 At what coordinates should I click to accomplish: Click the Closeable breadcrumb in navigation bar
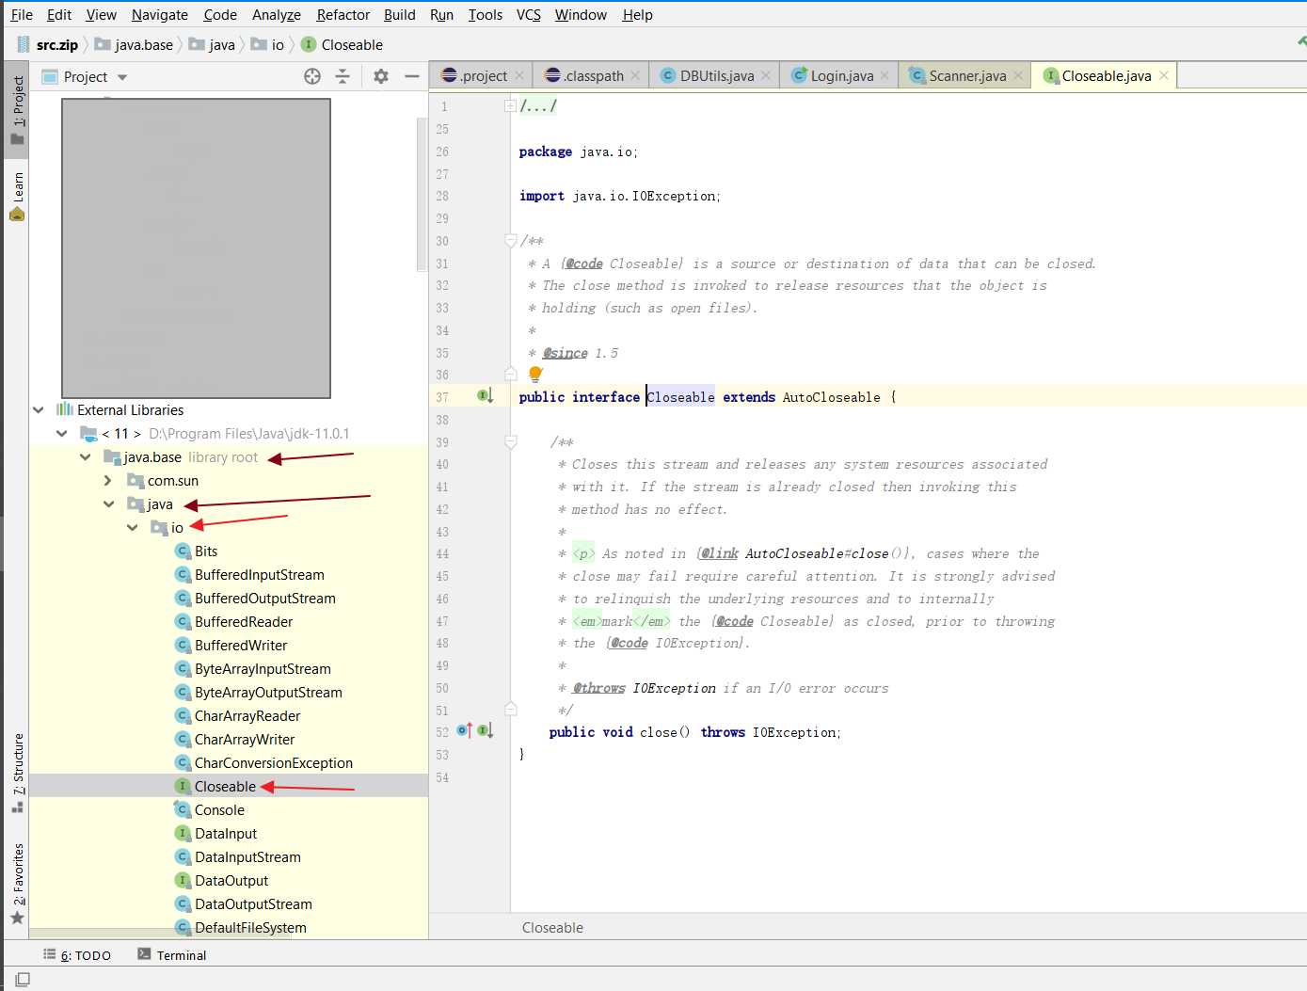pyautogui.click(x=342, y=44)
